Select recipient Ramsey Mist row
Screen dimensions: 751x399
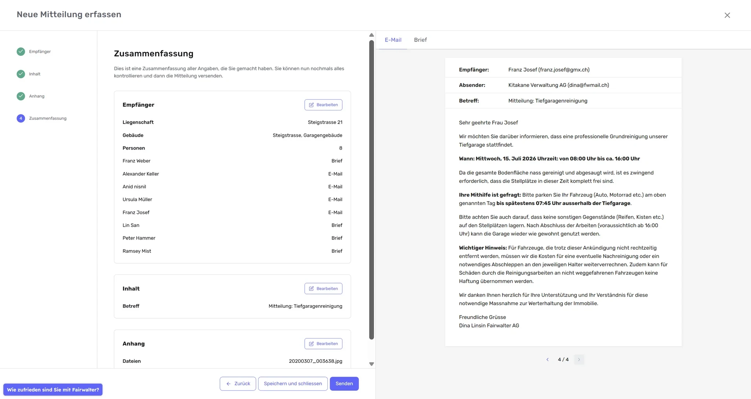[232, 251]
